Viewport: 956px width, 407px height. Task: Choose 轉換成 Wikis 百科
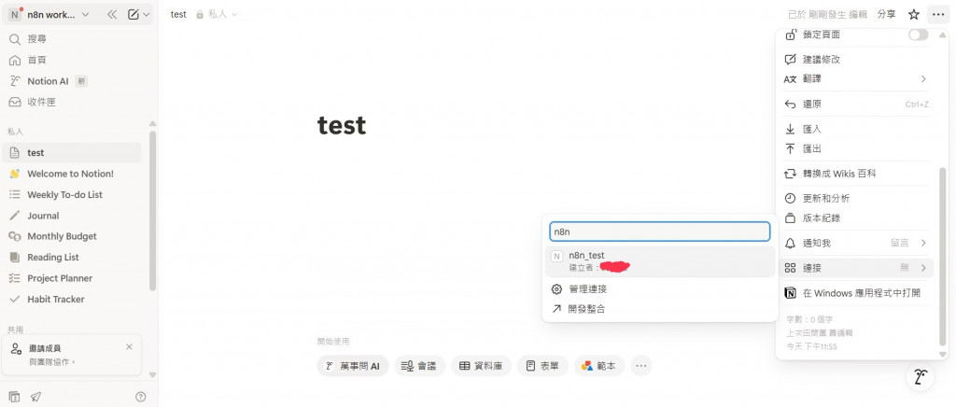point(855,174)
